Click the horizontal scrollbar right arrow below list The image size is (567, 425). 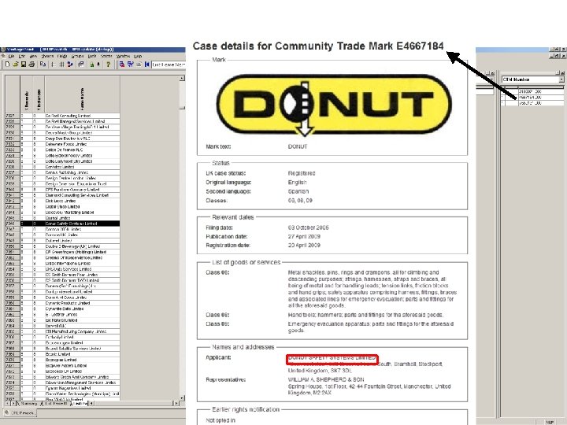[x=176, y=403]
